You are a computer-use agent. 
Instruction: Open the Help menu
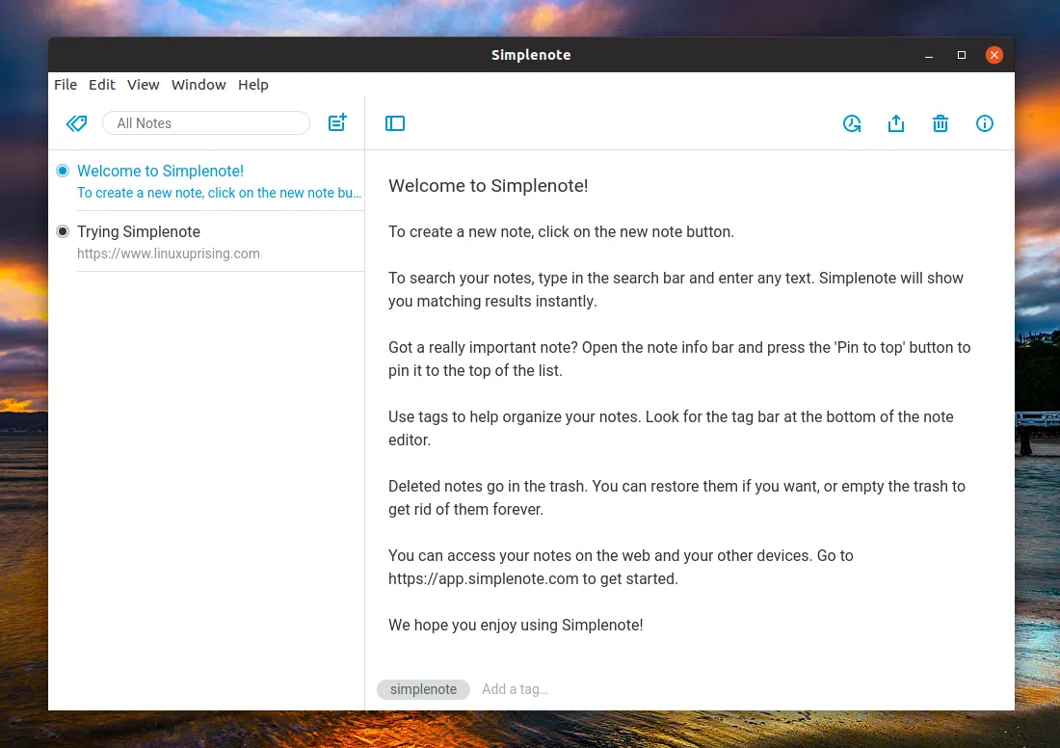pyautogui.click(x=252, y=85)
